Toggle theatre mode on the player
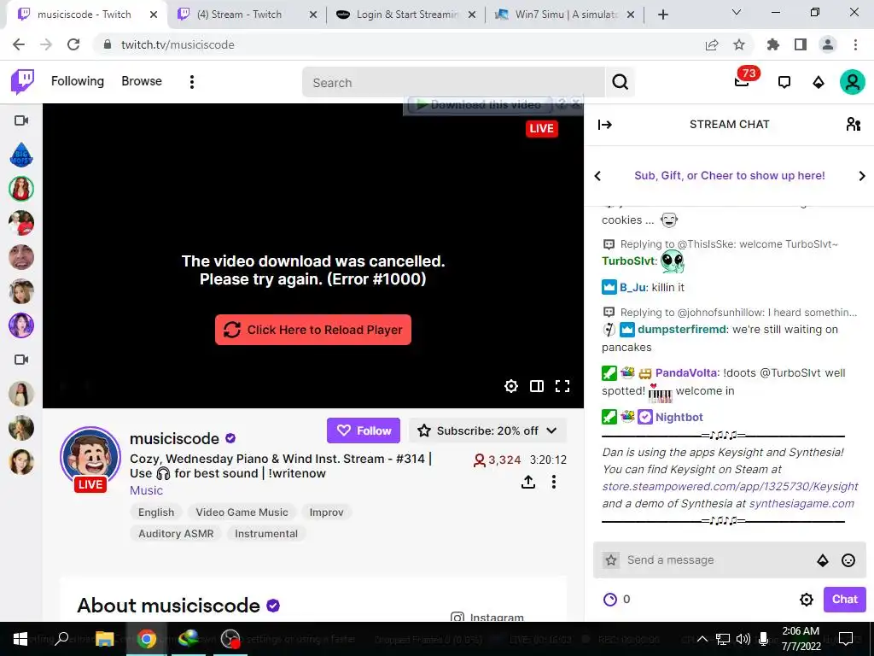The image size is (874, 656). tap(537, 386)
